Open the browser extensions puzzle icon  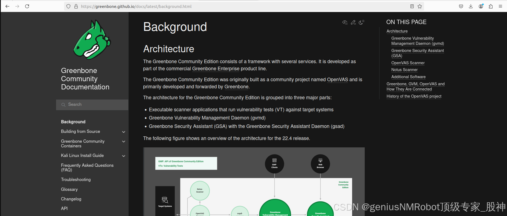491,6
